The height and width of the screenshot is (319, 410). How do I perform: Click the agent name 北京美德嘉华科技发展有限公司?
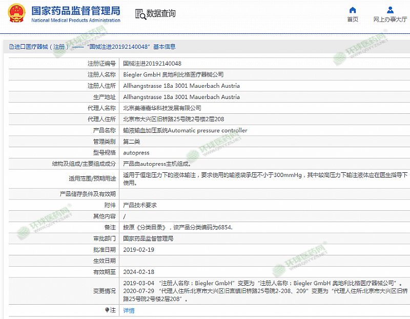(x=162, y=108)
